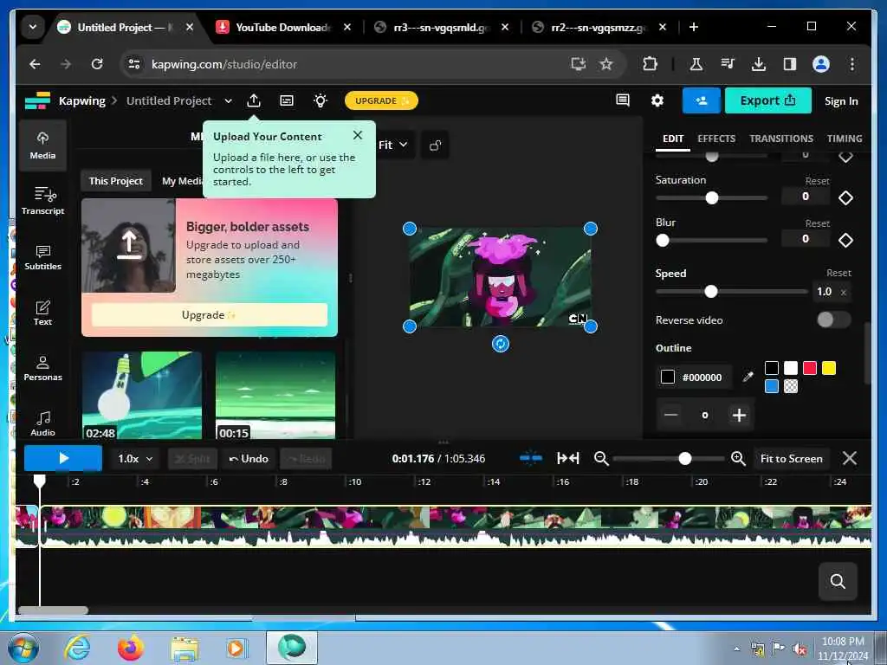
Task: Open the Subtitles tool
Action: [x=42, y=256]
